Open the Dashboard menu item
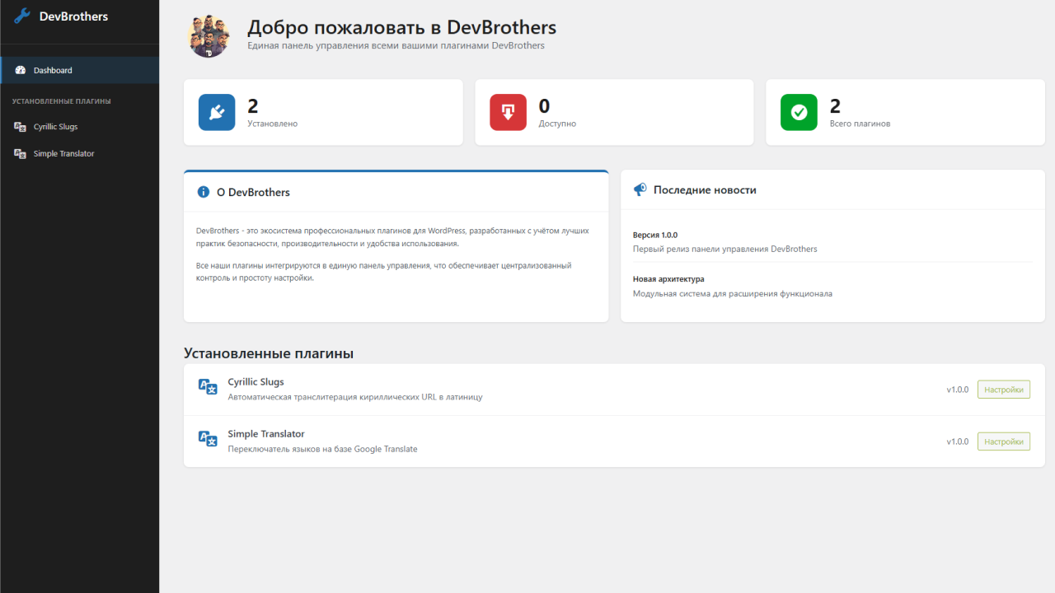This screenshot has height=593, width=1055. click(x=79, y=70)
